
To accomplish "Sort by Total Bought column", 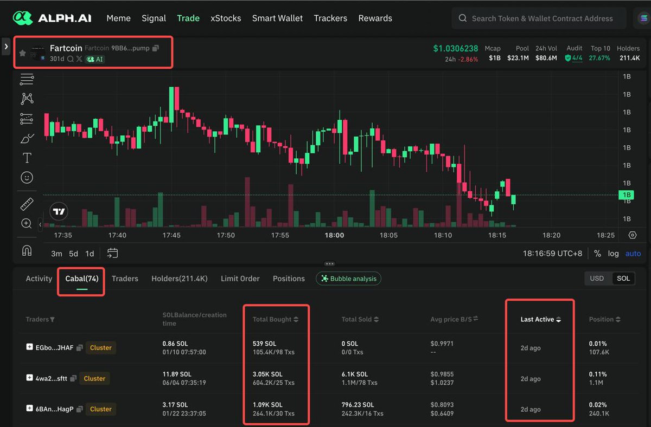I will click(275, 320).
